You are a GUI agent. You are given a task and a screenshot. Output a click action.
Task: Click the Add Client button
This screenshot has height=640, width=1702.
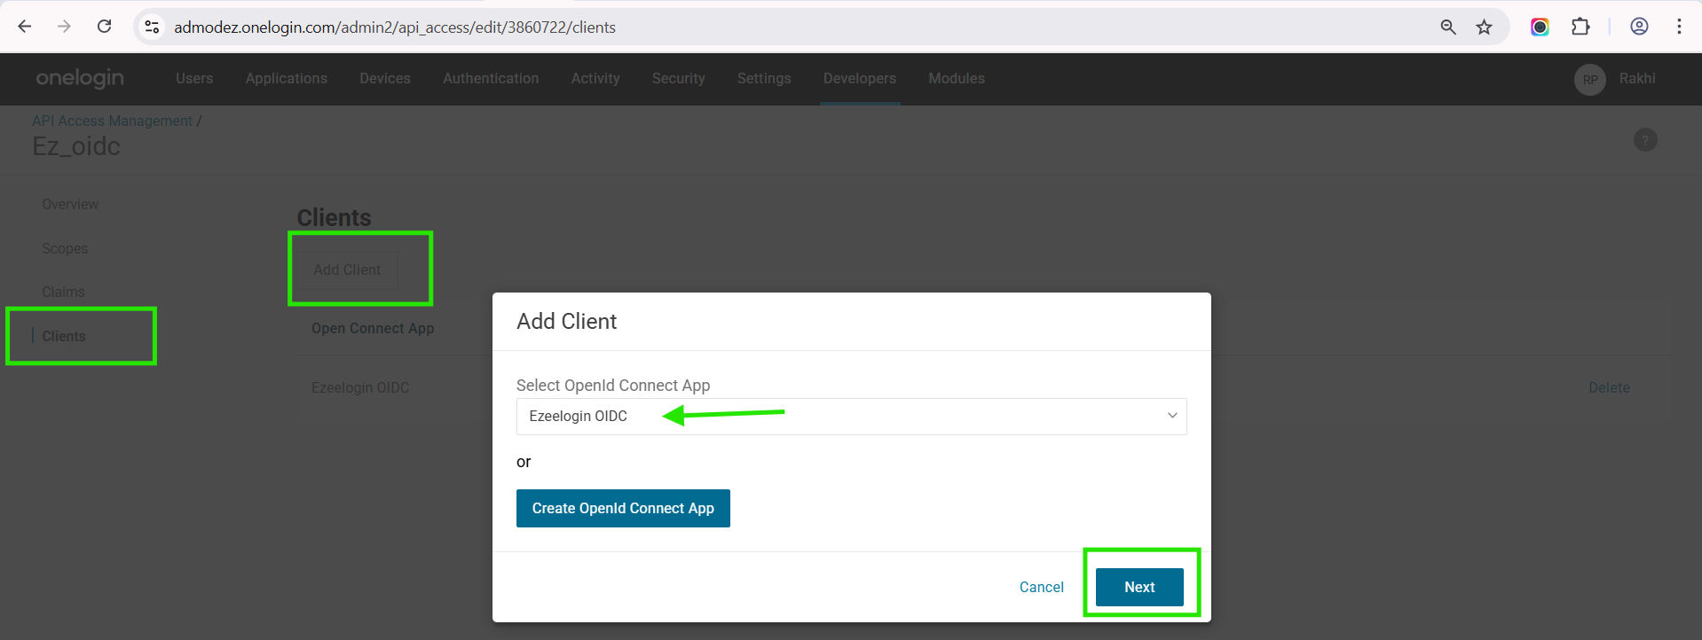pos(347,269)
